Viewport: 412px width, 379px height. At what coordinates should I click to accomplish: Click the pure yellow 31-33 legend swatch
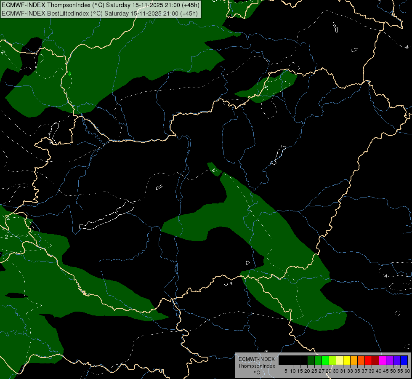347,360
